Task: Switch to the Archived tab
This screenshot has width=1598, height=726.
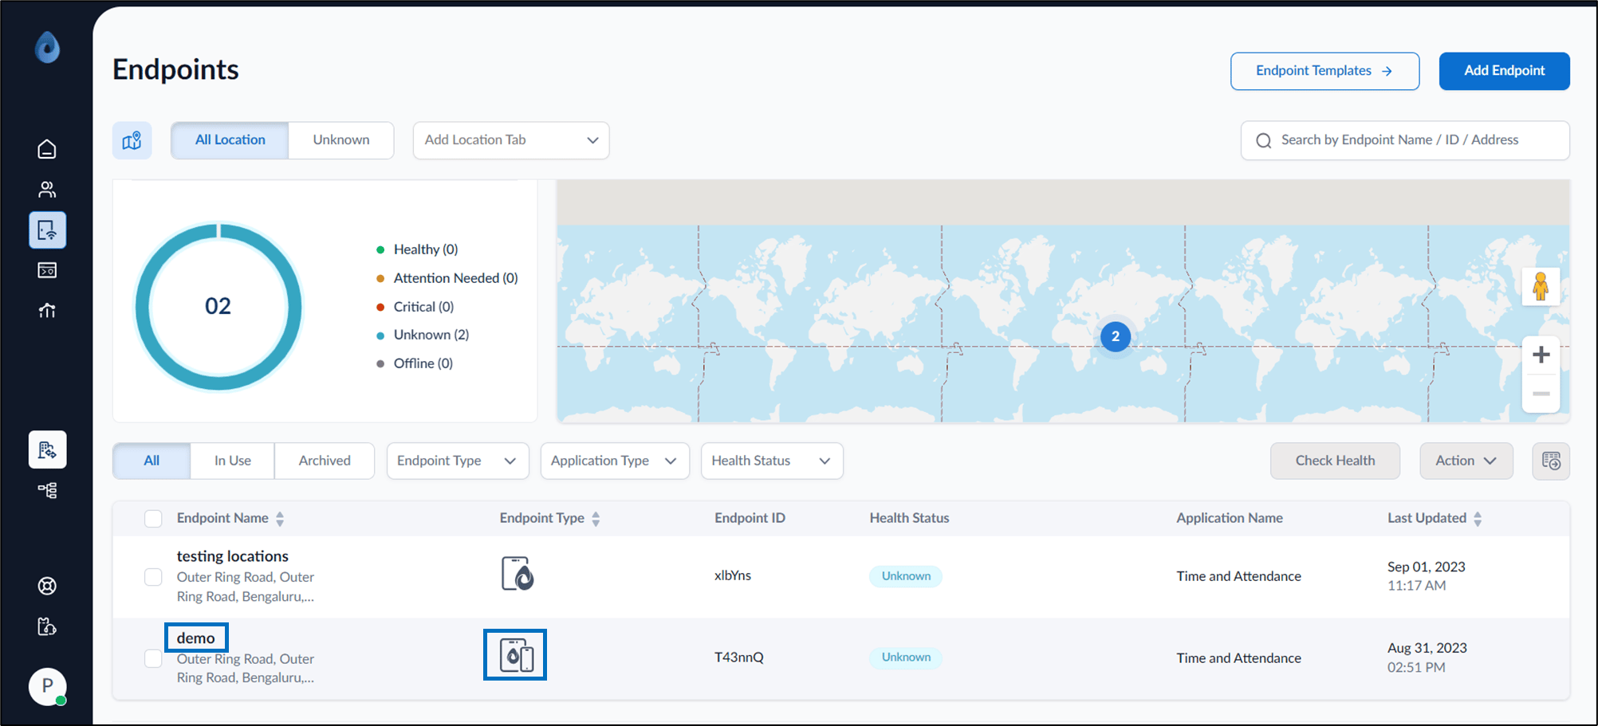Action: click(325, 461)
